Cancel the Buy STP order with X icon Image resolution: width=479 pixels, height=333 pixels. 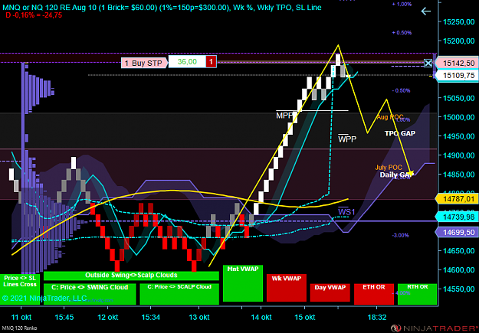[x=428, y=64]
